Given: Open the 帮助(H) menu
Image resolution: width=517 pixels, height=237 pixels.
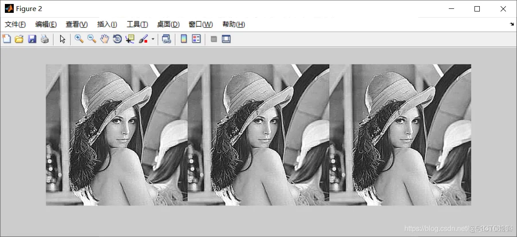Looking at the screenshot, I should (x=233, y=24).
